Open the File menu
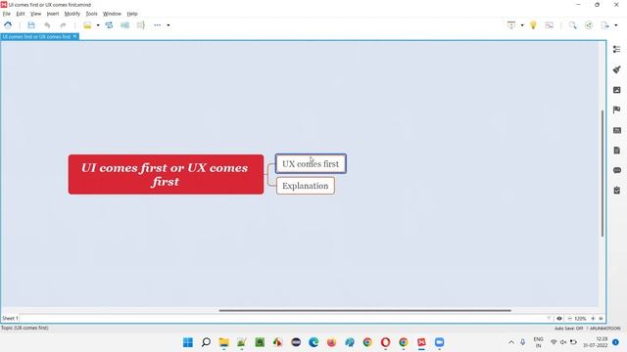The width and height of the screenshot is (627, 352). click(x=7, y=14)
